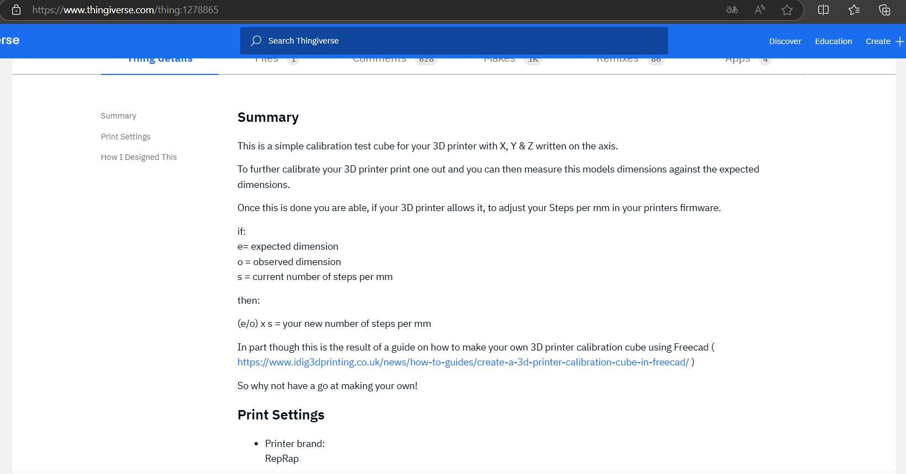Jump to How I Designed This section

pos(139,157)
